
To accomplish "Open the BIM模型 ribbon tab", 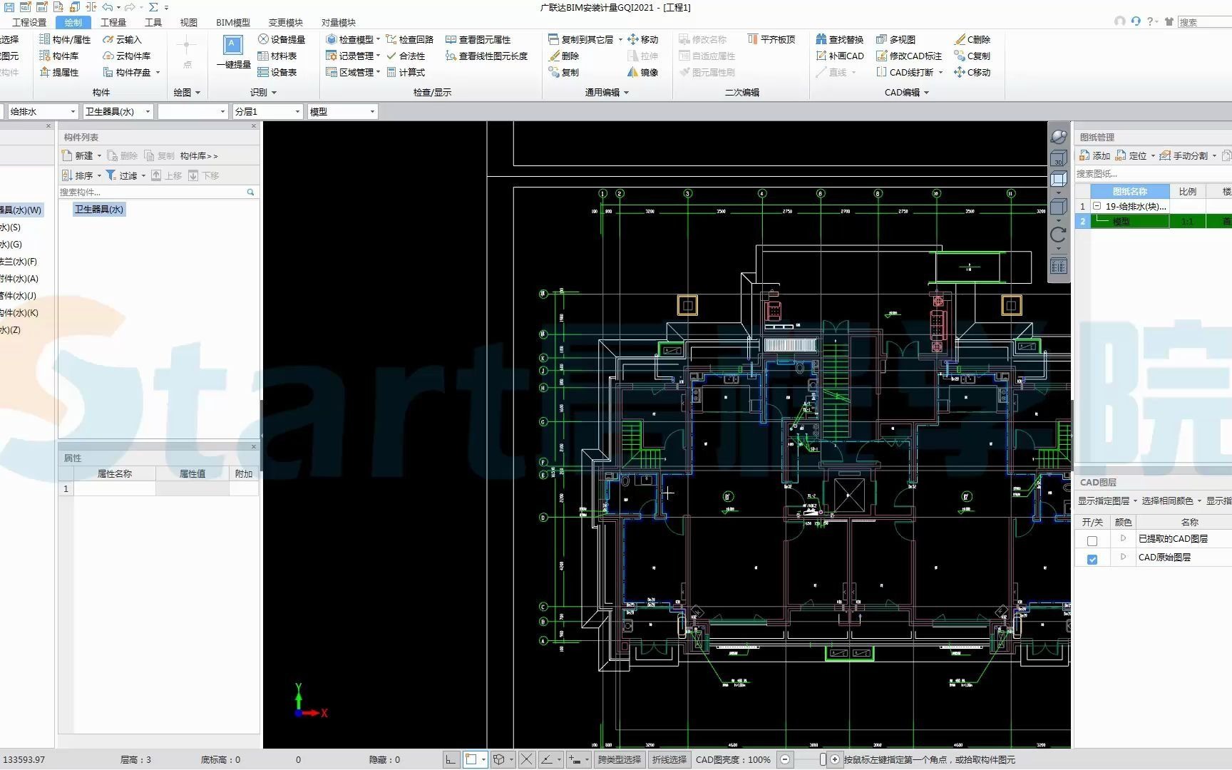I will coord(233,23).
